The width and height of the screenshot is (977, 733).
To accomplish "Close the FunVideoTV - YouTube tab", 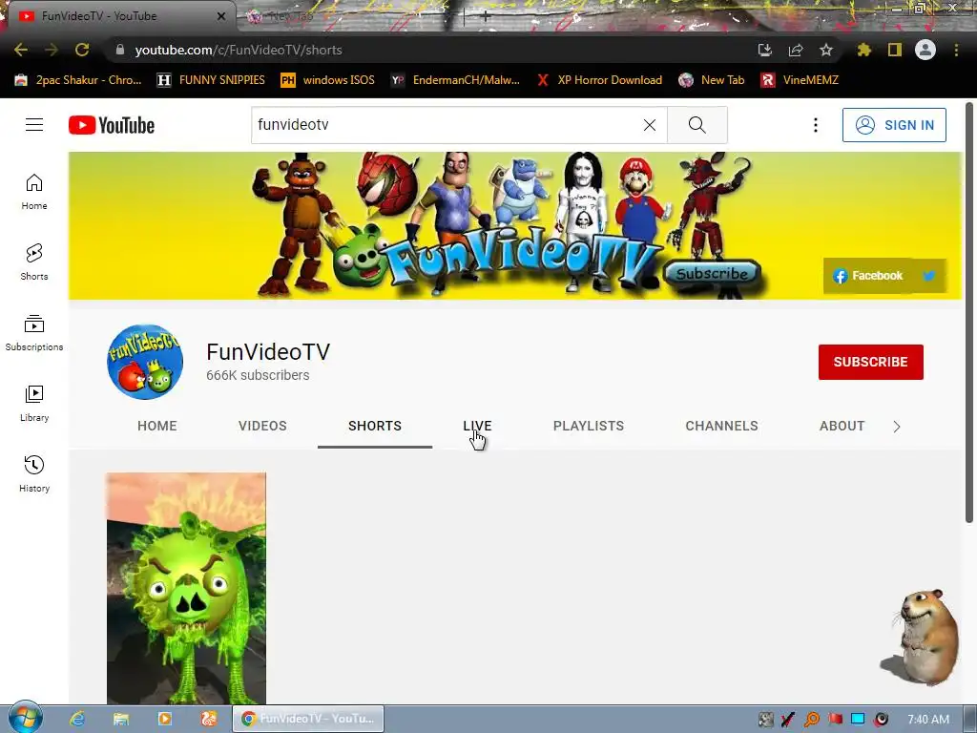I will tap(221, 16).
